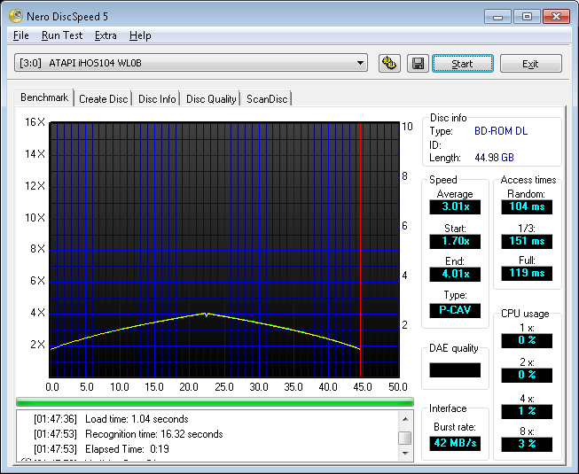Viewport: 579px width, 474px height.
Task: Maximize the Nero DiscSpeed window
Action: click(527, 17)
